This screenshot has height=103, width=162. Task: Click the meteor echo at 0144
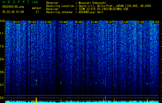[x=61, y=83]
